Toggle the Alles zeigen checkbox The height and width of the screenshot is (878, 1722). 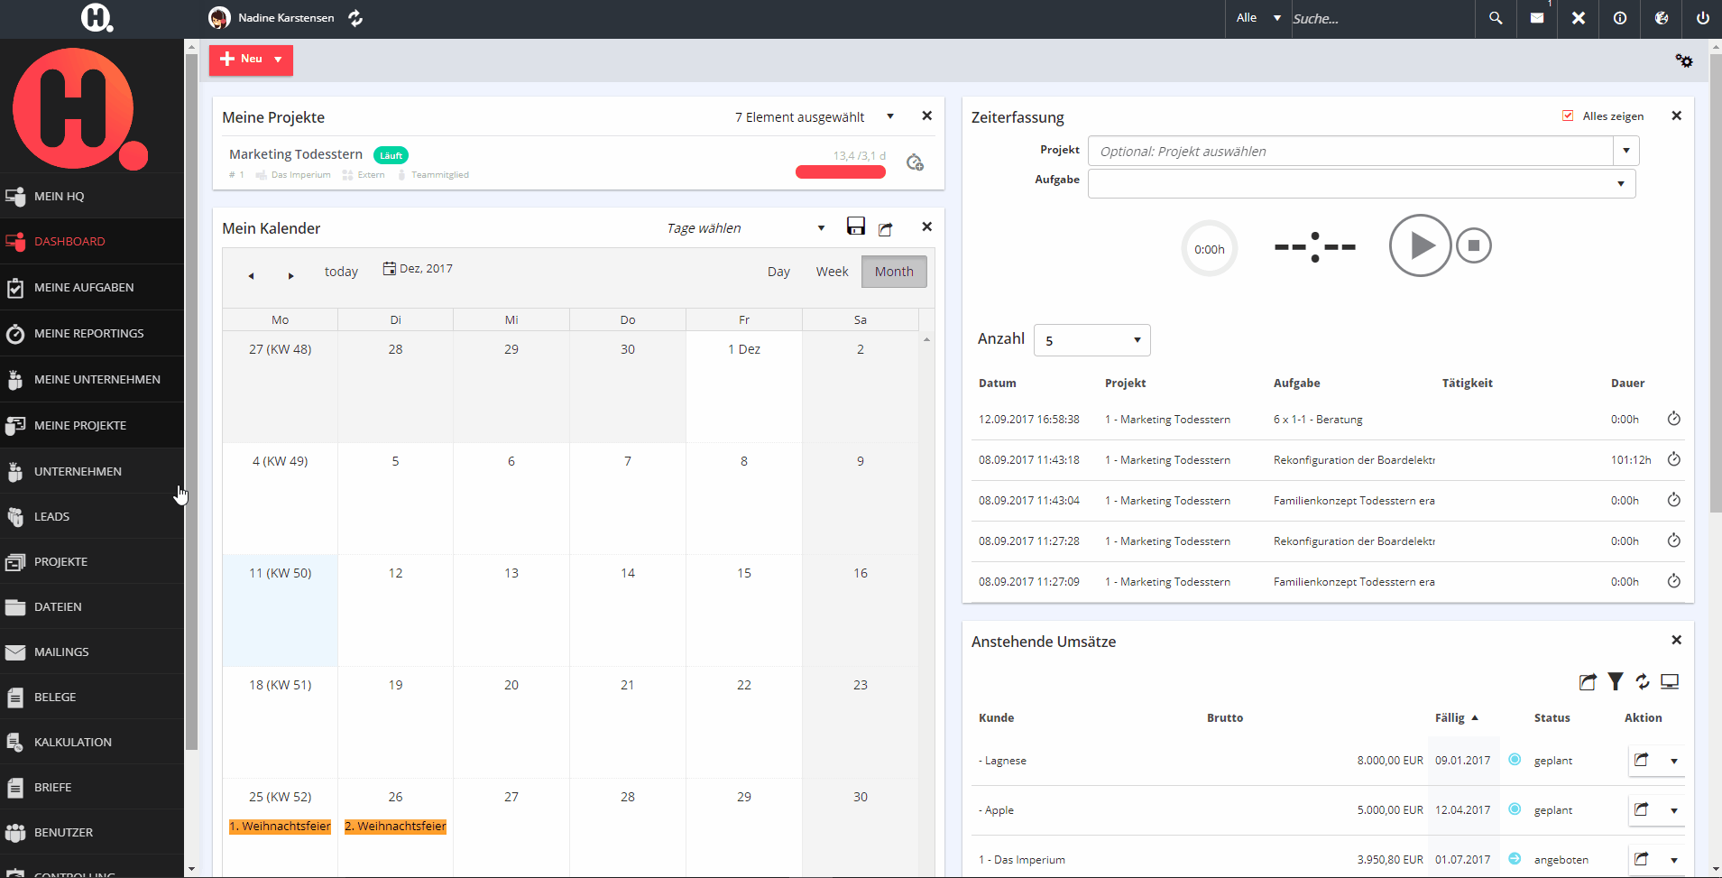point(1568,116)
